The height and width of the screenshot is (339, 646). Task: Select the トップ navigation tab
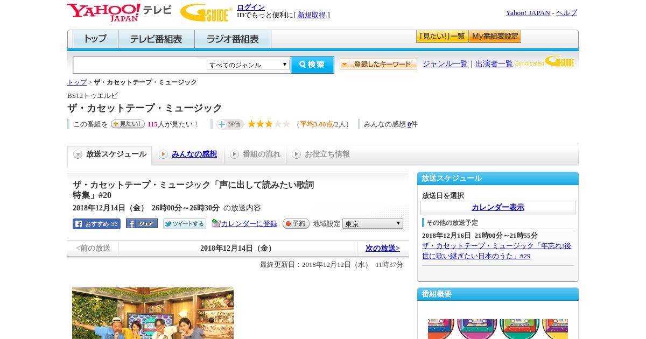tap(95, 39)
